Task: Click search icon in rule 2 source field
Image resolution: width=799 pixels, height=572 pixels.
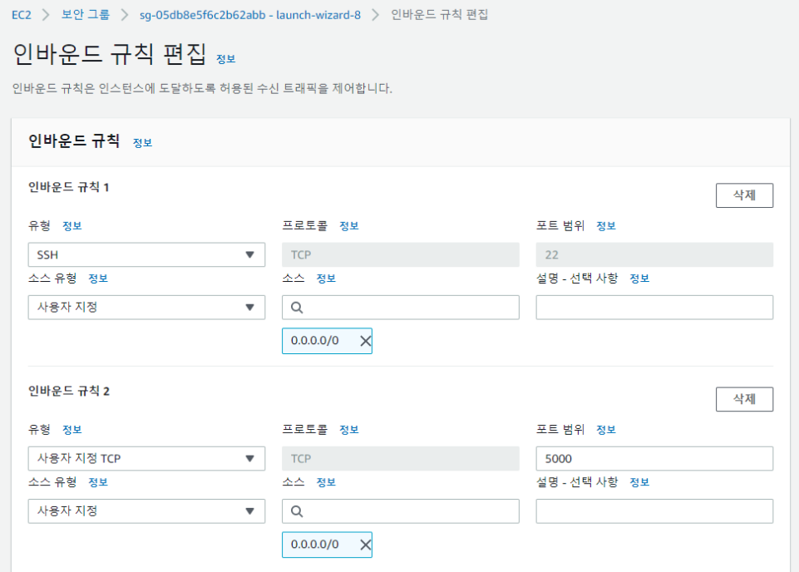Action: click(x=297, y=510)
